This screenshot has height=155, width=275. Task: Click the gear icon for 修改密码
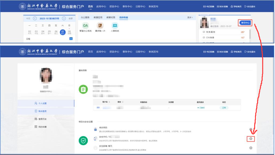pyautogui.click(x=251, y=130)
